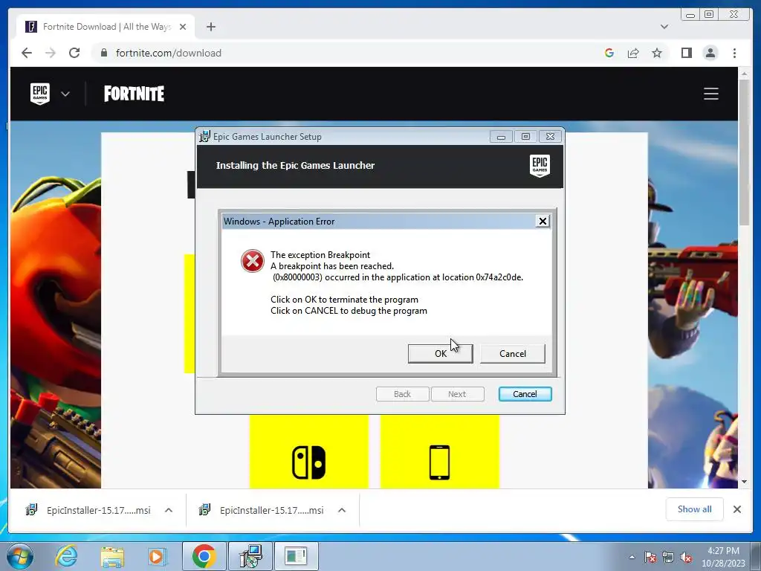Open Windows Media Player from the taskbar

click(157, 556)
